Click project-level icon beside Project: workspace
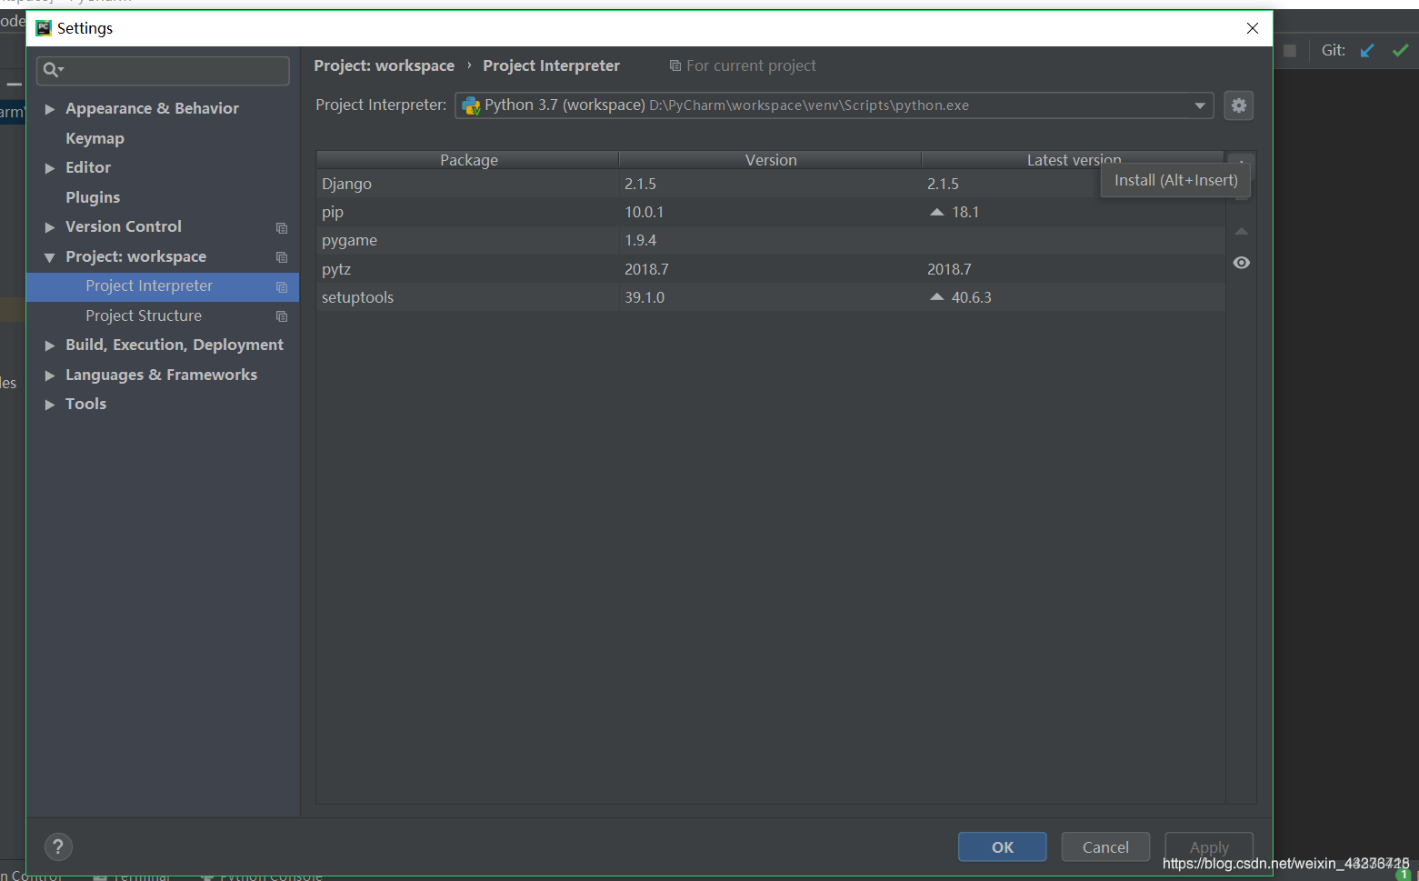The width and height of the screenshot is (1419, 881). 282,257
